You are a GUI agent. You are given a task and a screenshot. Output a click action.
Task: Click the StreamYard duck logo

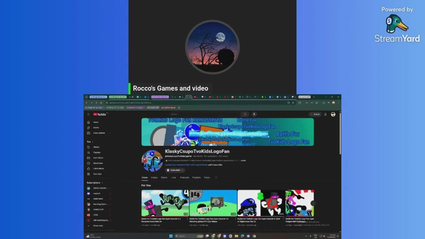point(397,24)
